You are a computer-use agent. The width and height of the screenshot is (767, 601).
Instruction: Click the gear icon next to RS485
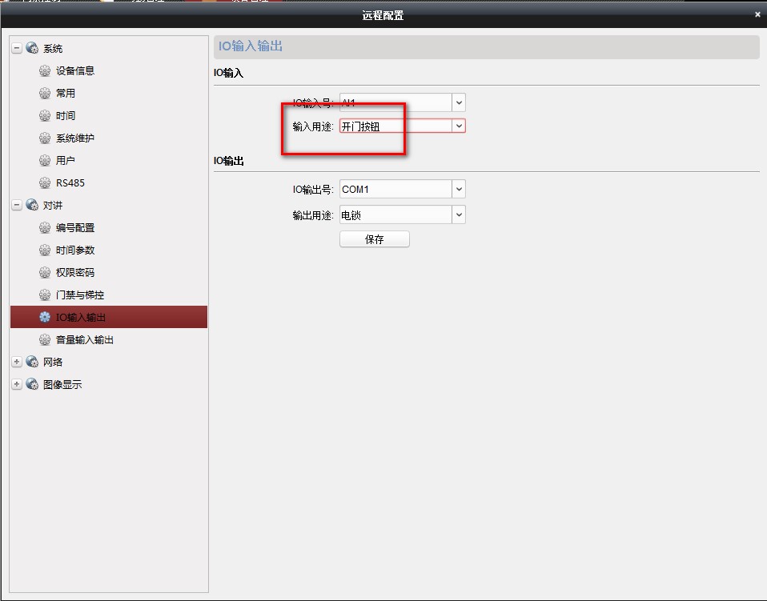tap(45, 183)
